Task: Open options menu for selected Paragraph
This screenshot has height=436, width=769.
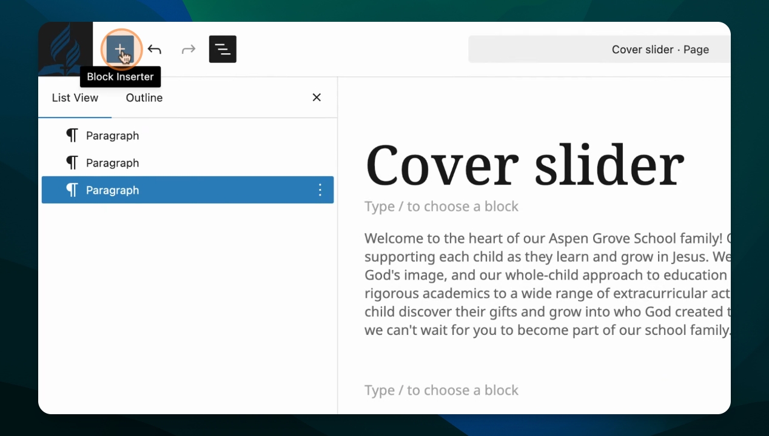Action: 320,190
